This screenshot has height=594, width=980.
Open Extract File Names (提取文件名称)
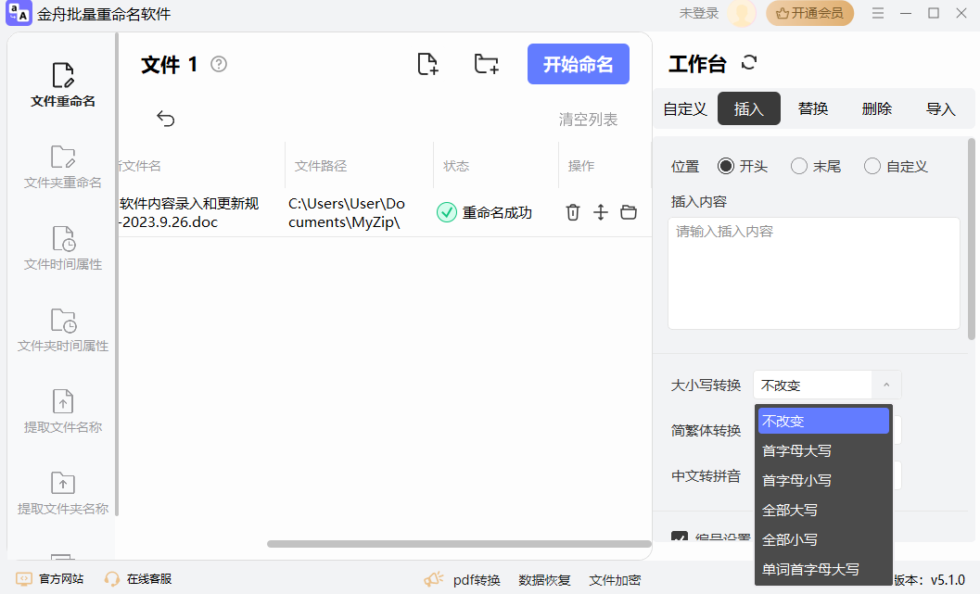point(62,411)
